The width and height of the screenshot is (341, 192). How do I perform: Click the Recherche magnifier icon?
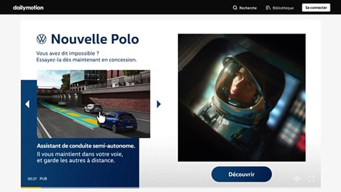[x=235, y=8]
